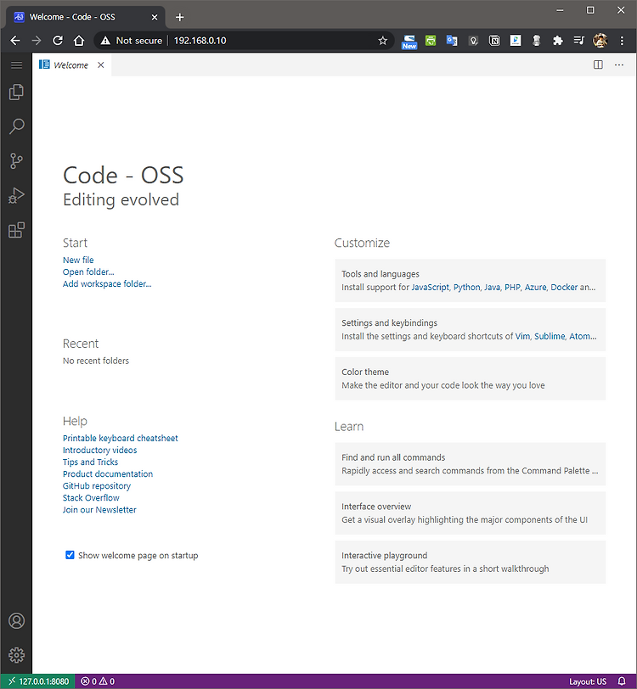Screen dimensions: 637x689
Task: Open the Search view icon
Action: pyautogui.click(x=16, y=126)
